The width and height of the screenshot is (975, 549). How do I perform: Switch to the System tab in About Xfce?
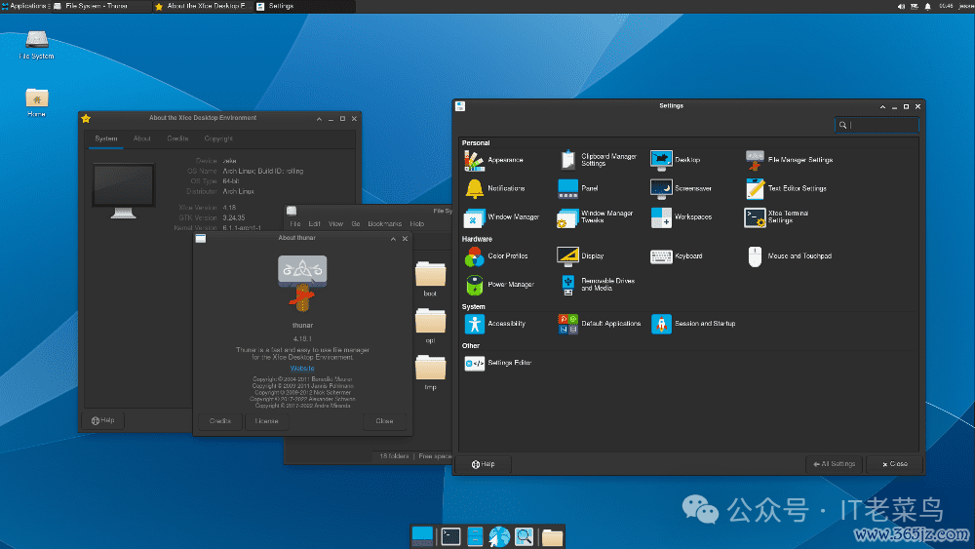(105, 138)
